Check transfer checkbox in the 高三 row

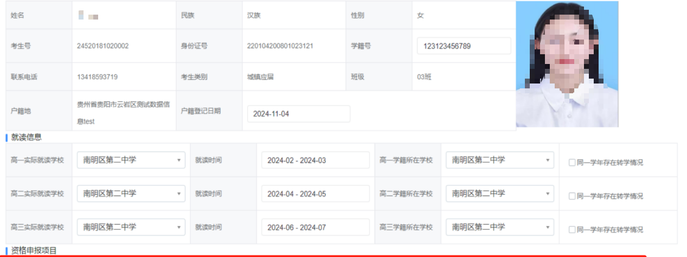coord(572,229)
